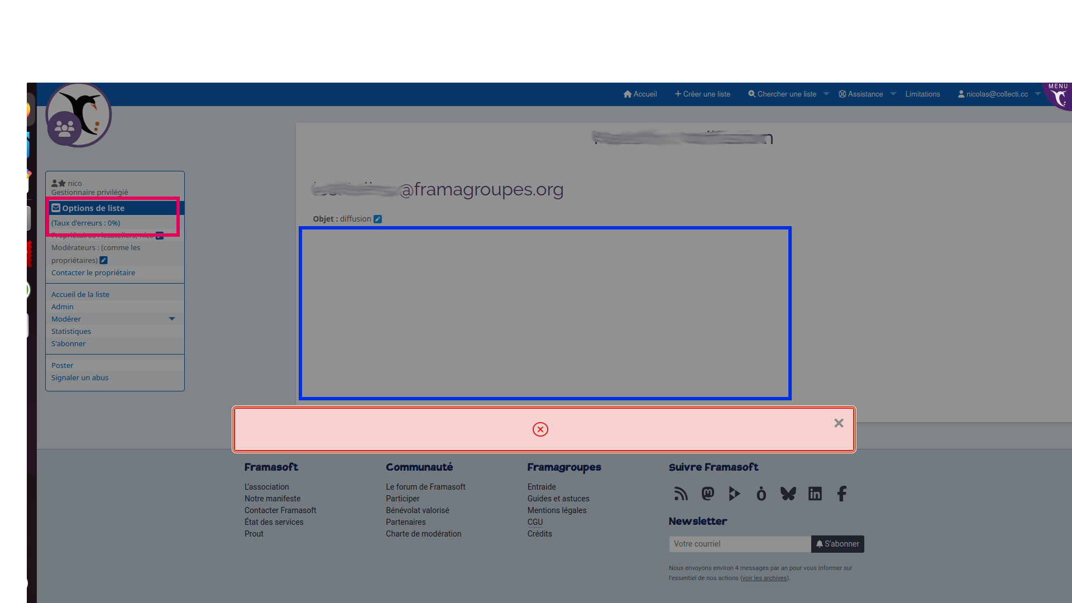
Task: Expand the Modérer submenu arrow
Action: (x=172, y=319)
